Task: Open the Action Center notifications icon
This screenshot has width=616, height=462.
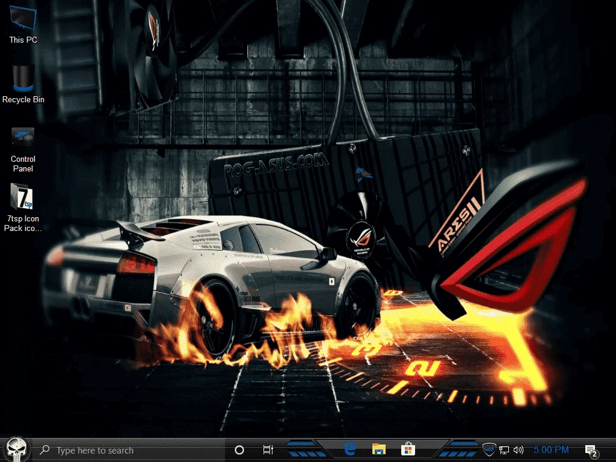Action: coord(591,451)
